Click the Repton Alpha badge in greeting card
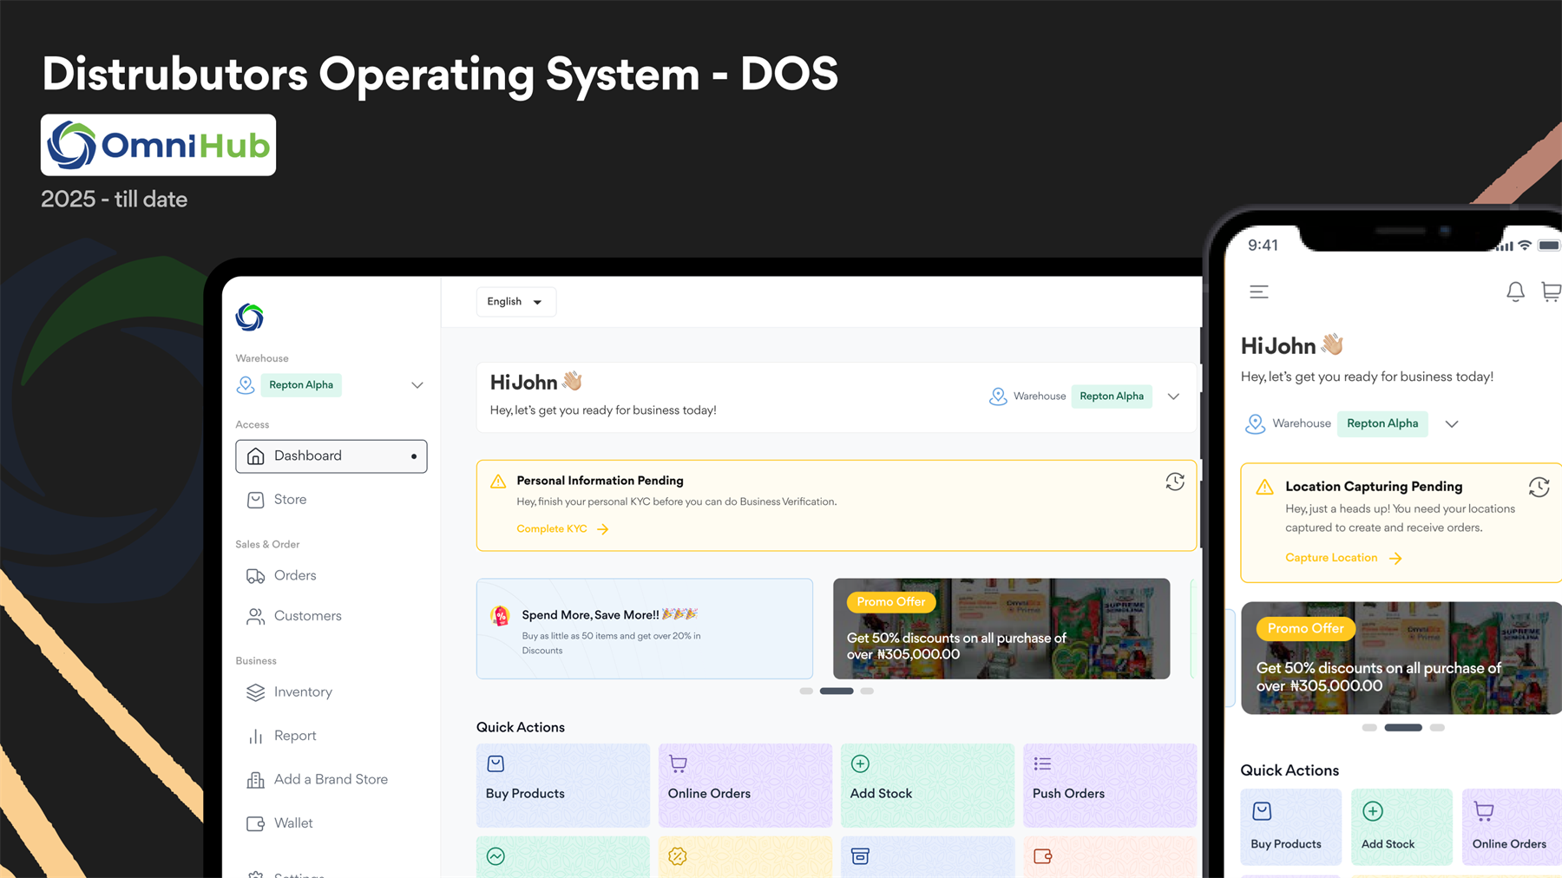This screenshot has width=1562, height=878. pos(1112,396)
